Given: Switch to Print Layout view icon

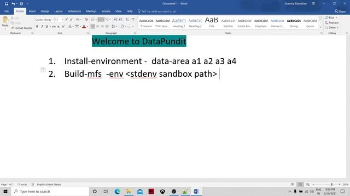Looking at the screenshot, I should pos(300,185).
